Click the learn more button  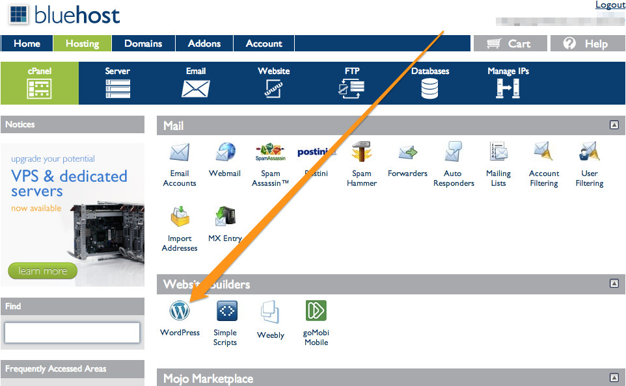click(43, 271)
